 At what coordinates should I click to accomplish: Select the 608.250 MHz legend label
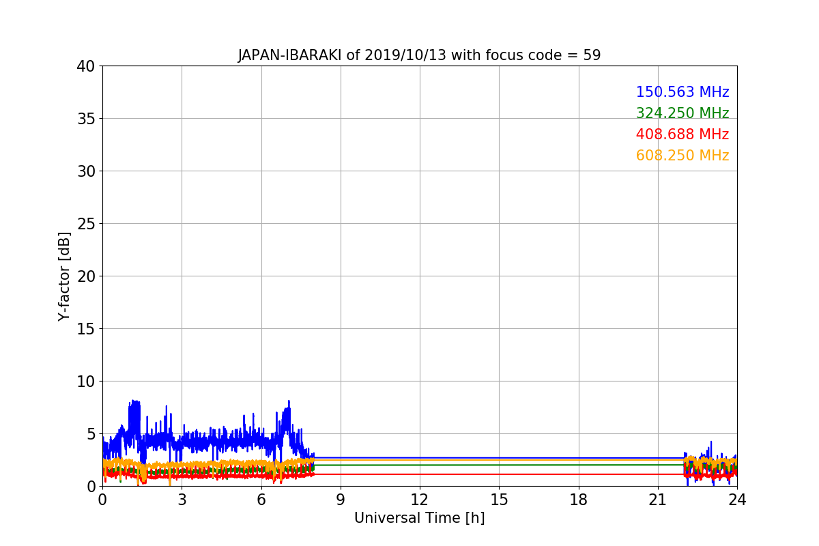682,156
